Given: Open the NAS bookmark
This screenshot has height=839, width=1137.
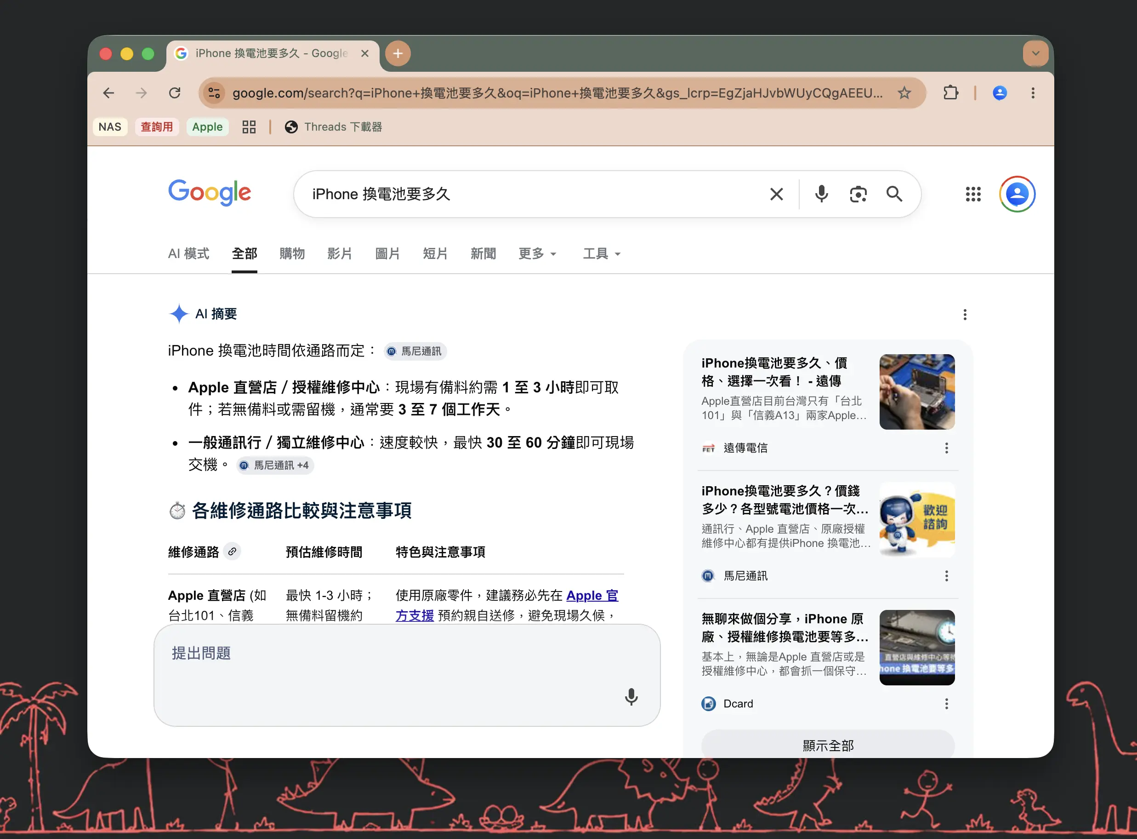Looking at the screenshot, I should [x=109, y=127].
